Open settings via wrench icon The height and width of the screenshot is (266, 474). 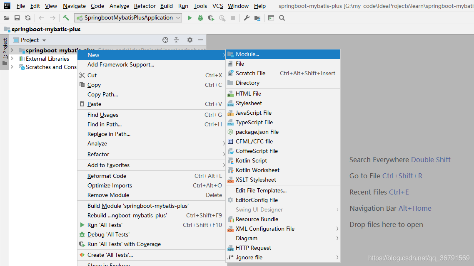pyautogui.click(x=247, y=18)
